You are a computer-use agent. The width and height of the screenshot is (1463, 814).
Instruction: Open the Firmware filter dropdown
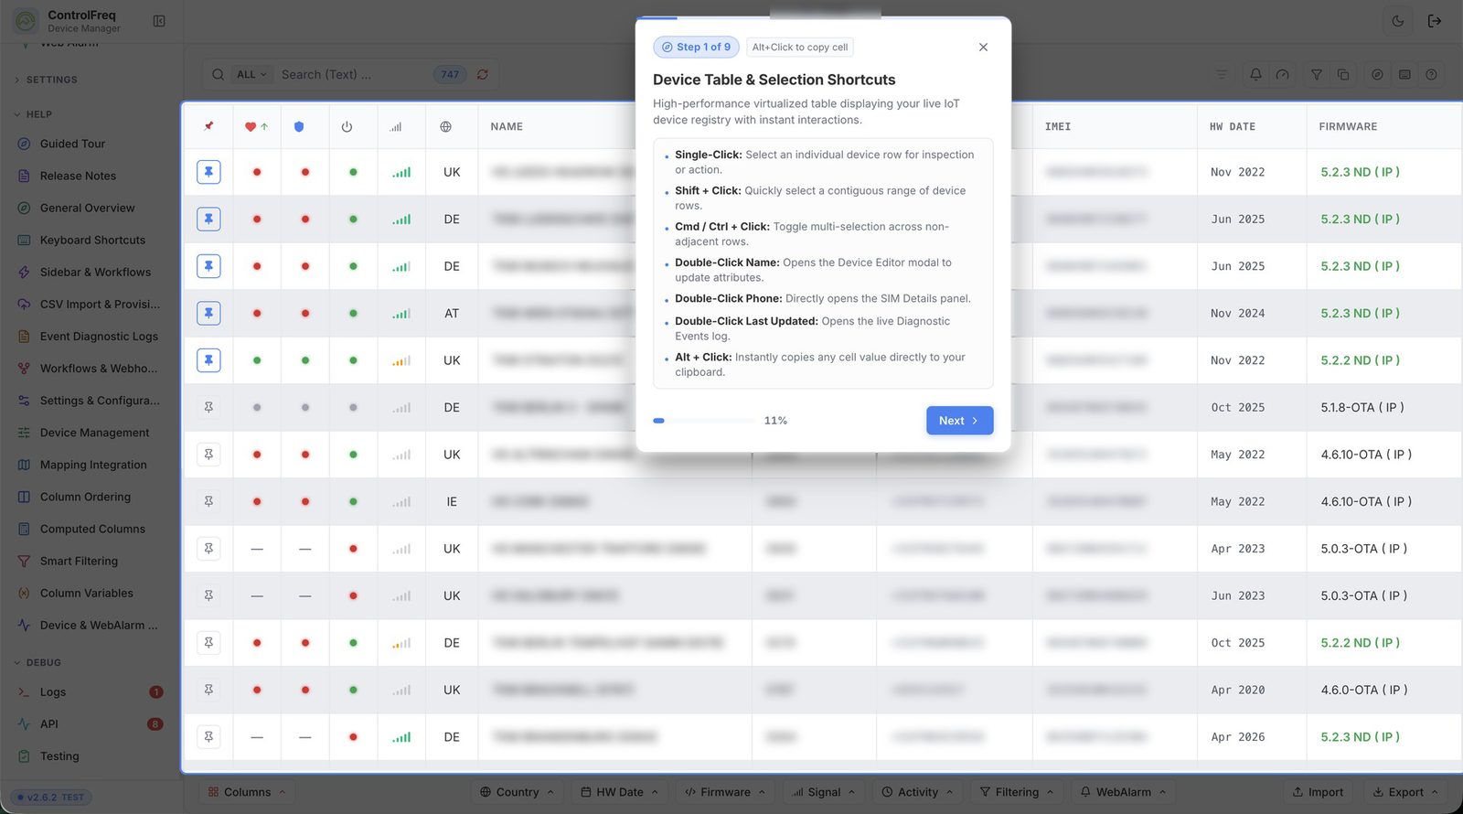[725, 792]
